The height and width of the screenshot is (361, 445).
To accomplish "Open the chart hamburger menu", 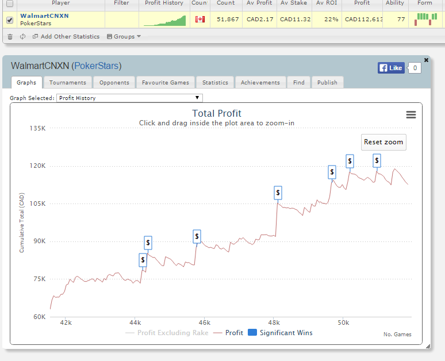I will pyautogui.click(x=411, y=114).
